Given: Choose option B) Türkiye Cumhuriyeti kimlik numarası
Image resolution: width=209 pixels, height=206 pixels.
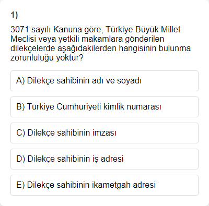Looking at the screenshot, I should point(104,107).
